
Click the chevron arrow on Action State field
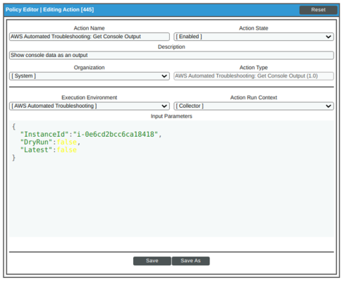tap(329, 37)
